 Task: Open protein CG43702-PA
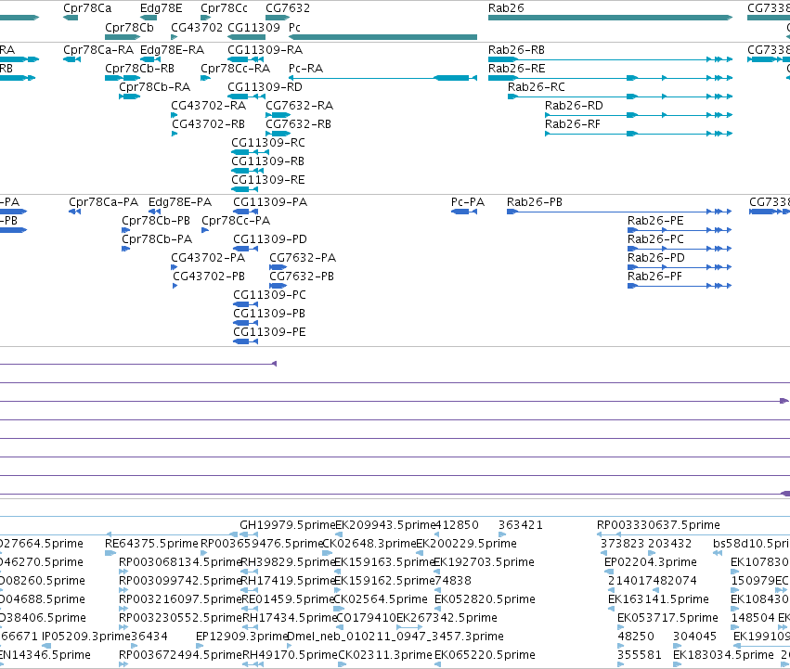point(208,258)
